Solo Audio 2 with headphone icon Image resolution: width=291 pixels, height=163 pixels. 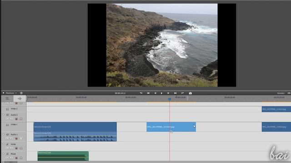pyautogui.click(x=21, y=119)
